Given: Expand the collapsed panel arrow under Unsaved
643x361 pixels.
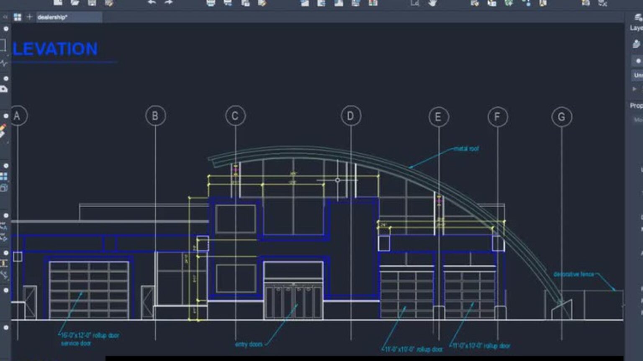Looking at the screenshot, I should (634, 89).
